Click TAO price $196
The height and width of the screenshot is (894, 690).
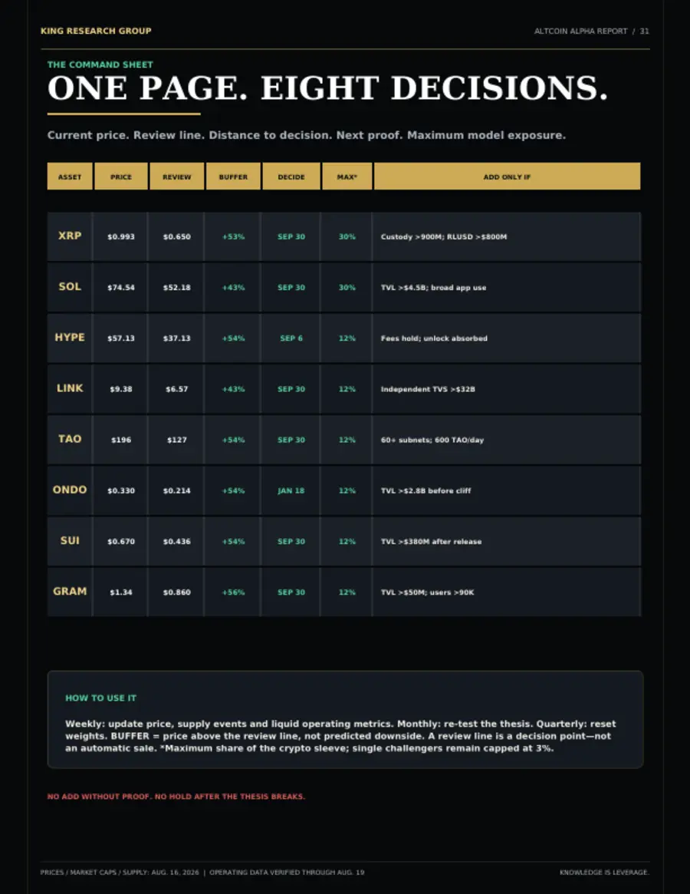pos(121,440)
